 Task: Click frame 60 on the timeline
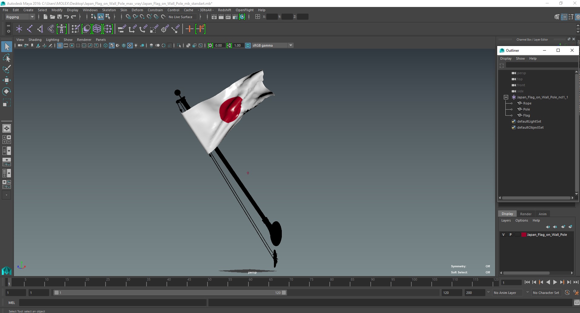251,282
